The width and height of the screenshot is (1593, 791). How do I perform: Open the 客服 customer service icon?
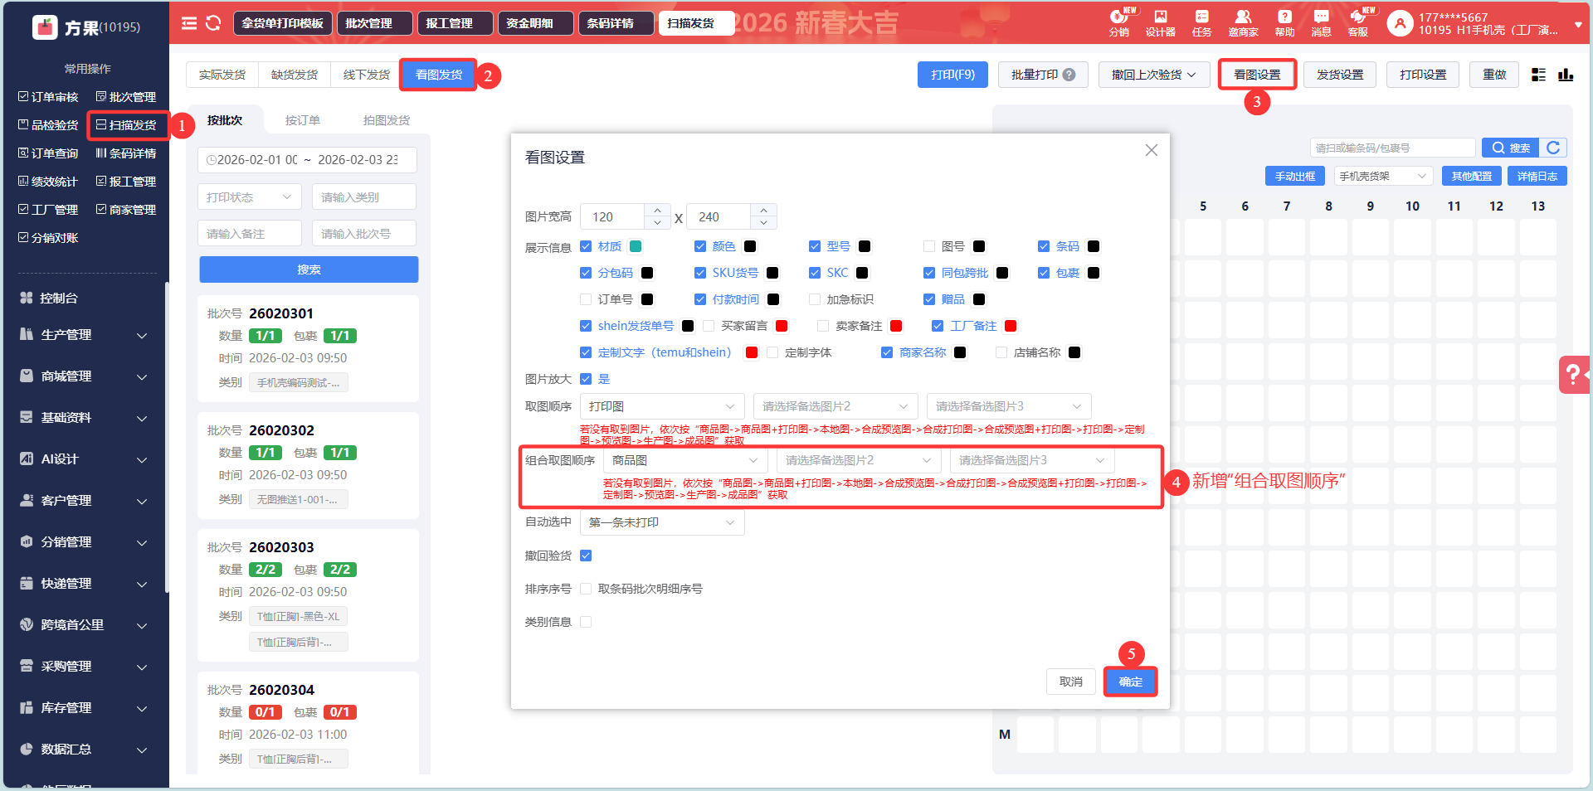(x=1358, y=22)
